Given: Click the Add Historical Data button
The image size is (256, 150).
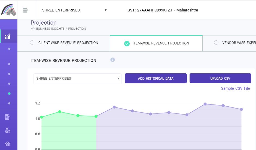Looking at the screenshot, I should pos(156,78).
